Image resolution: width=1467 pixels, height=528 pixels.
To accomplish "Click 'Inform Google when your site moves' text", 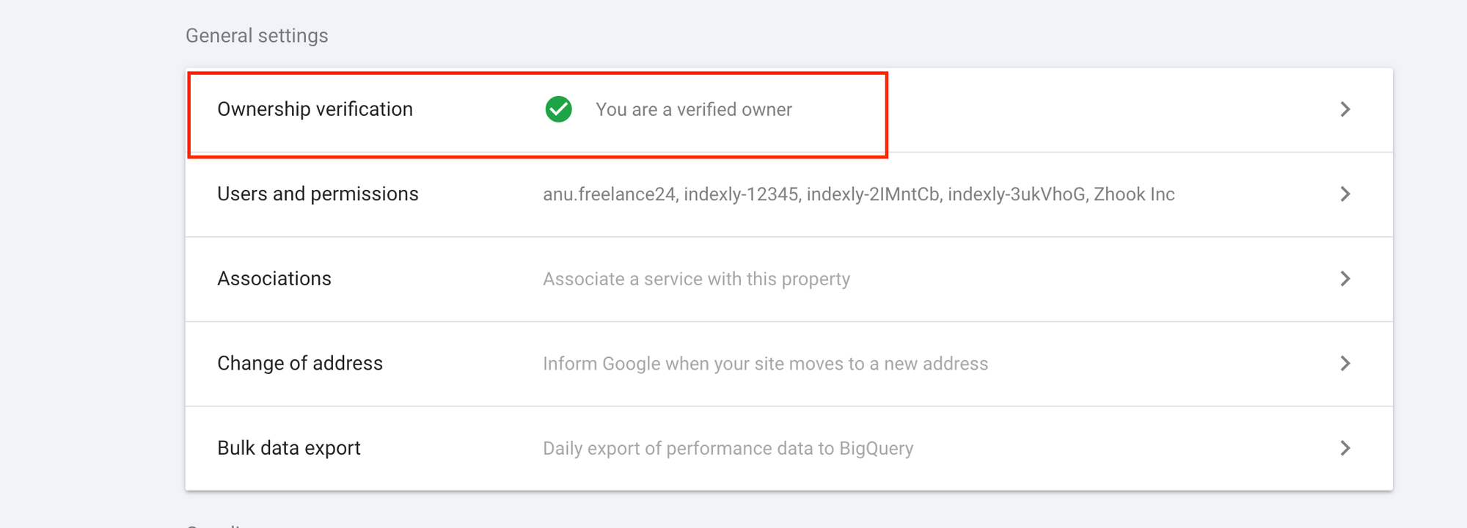I will click(765, 364).
